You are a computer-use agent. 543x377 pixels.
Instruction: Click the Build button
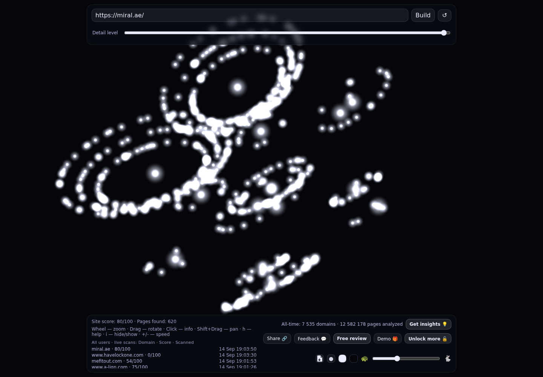tap(423, 15)
